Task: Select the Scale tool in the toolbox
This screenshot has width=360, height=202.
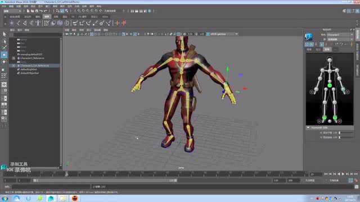Action: pos(4,69)
